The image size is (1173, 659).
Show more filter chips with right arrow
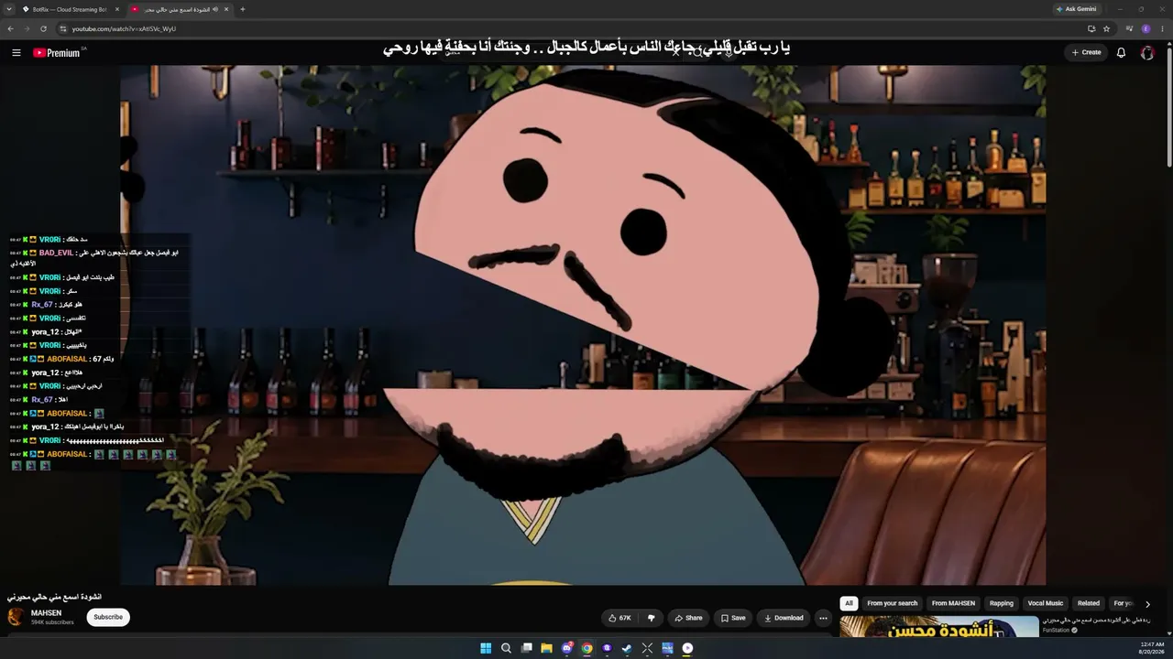coord(1147,604)
